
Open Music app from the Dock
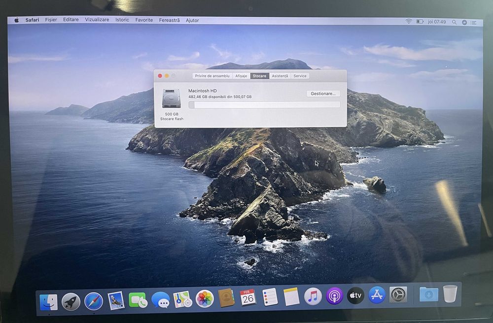pos(313,296)
